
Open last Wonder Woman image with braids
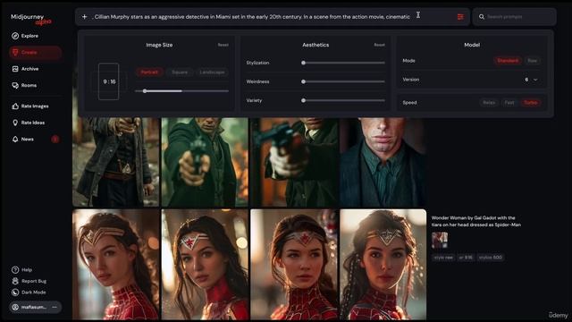point(383,265)
